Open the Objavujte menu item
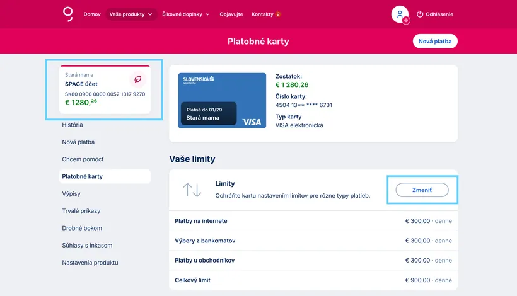This screenshot has height=296, width=517. 231,14
